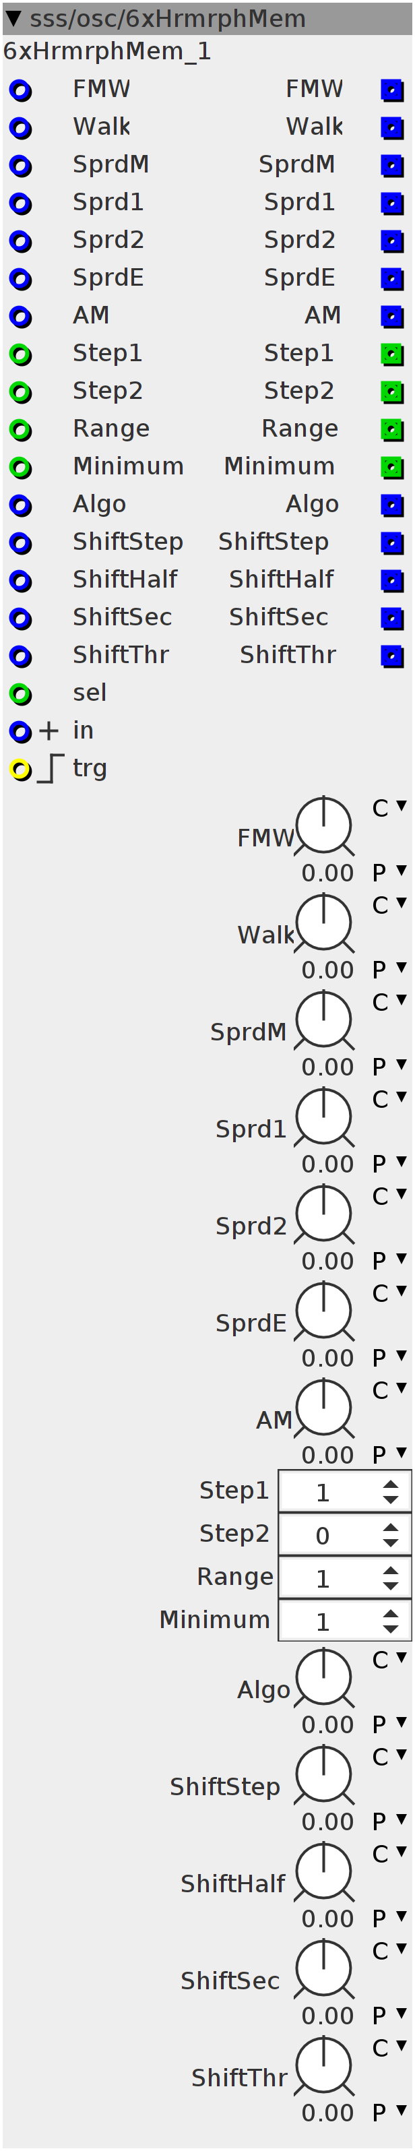Click the sel green inlet port
This screenshot has height=2151, width=415.
coord(20,694)
